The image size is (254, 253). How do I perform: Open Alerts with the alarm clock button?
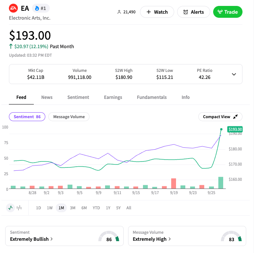click(193, 12)
